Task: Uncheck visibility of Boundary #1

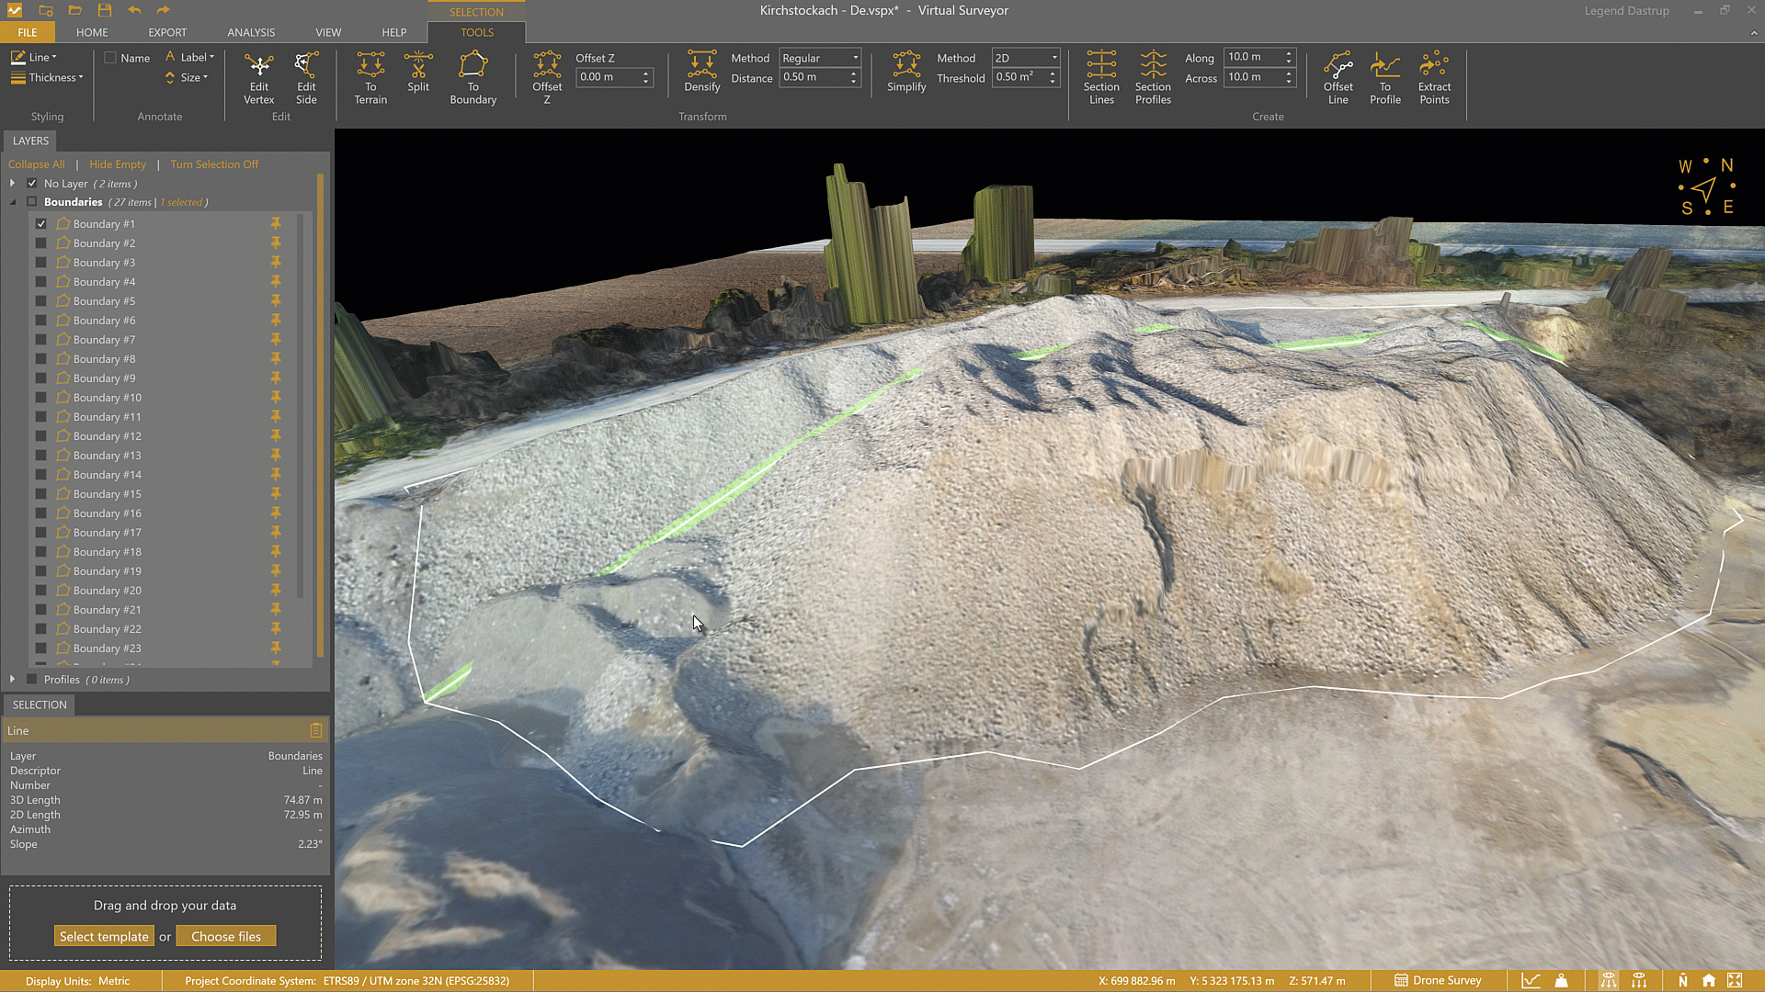Action: click(40, 223)
